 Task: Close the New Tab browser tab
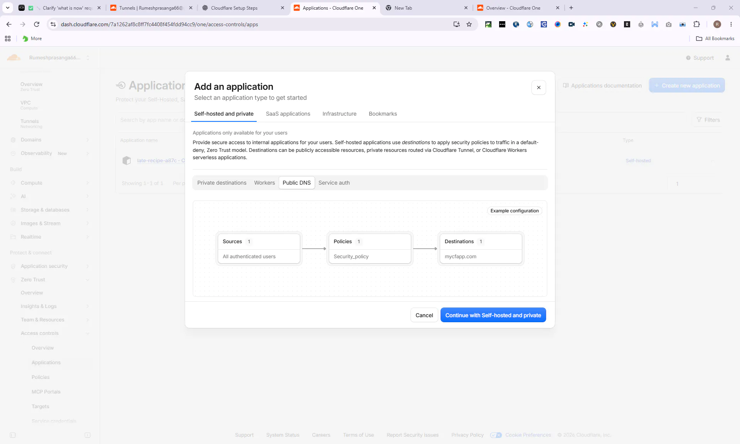point(466,8)
